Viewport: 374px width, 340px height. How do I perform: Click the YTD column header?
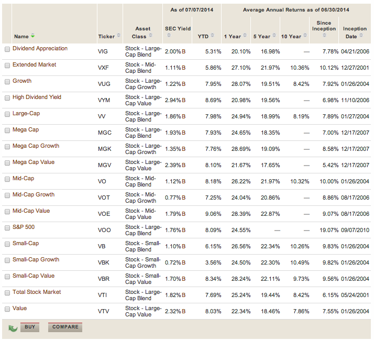point(203,37)
